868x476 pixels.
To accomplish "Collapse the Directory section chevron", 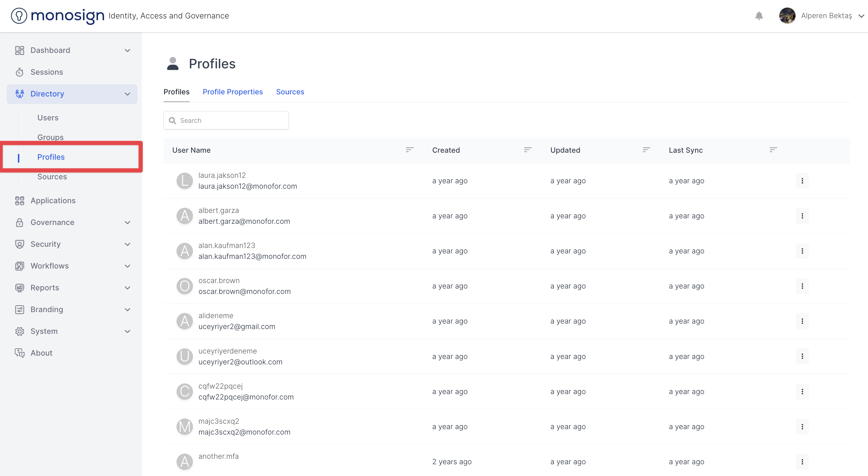I will pyautogui.click(x=128, y=94).
